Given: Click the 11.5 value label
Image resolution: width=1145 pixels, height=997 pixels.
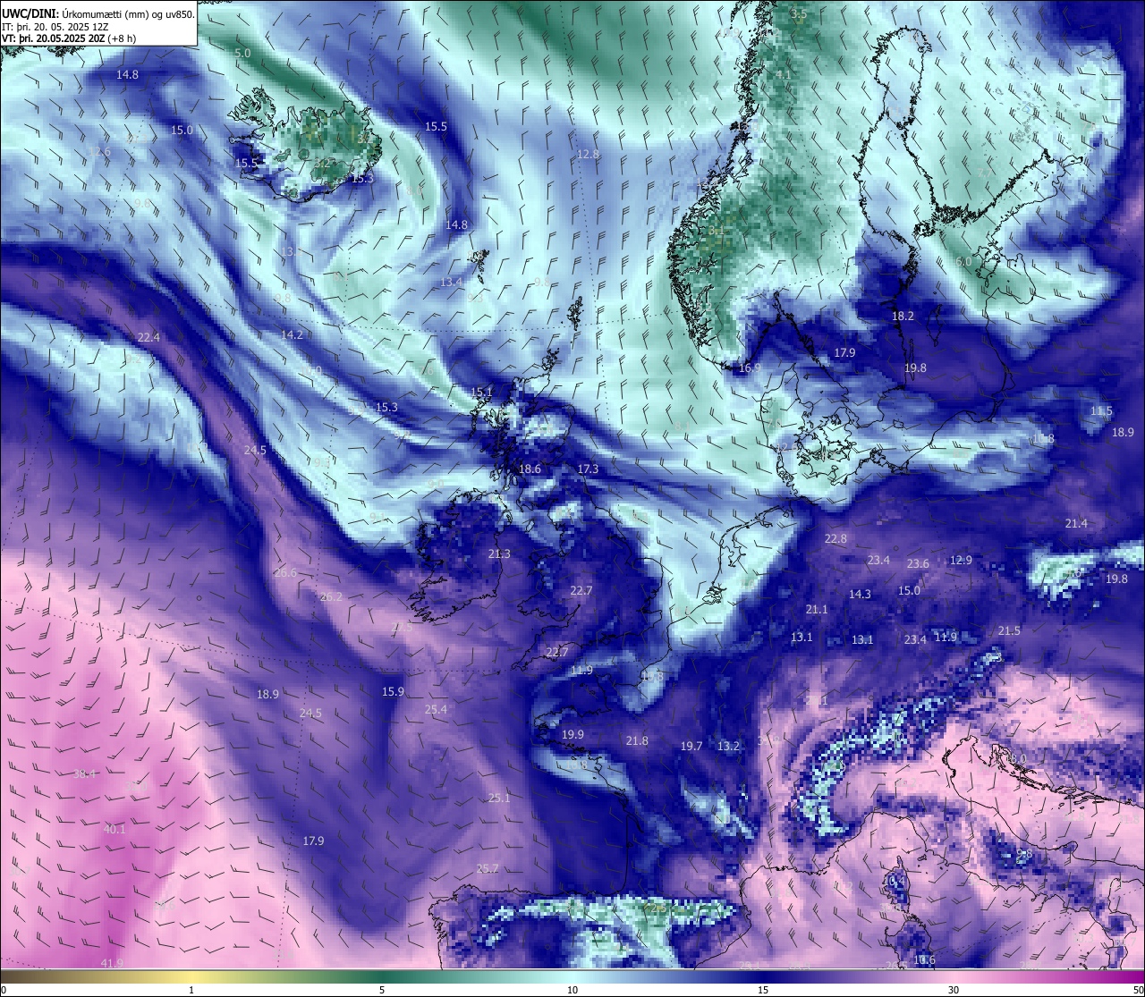Looking at the screenshot, I should [1101, 410].
